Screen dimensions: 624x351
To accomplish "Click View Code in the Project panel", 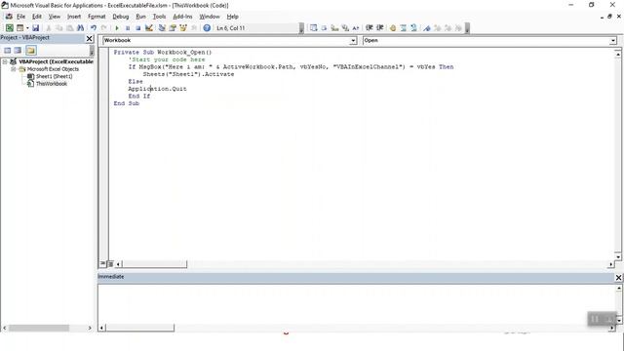I will pyautogui.click(x=7, y=50).
